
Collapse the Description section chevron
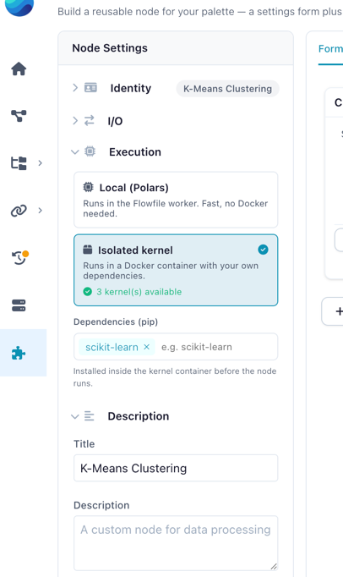click(75, 416)
